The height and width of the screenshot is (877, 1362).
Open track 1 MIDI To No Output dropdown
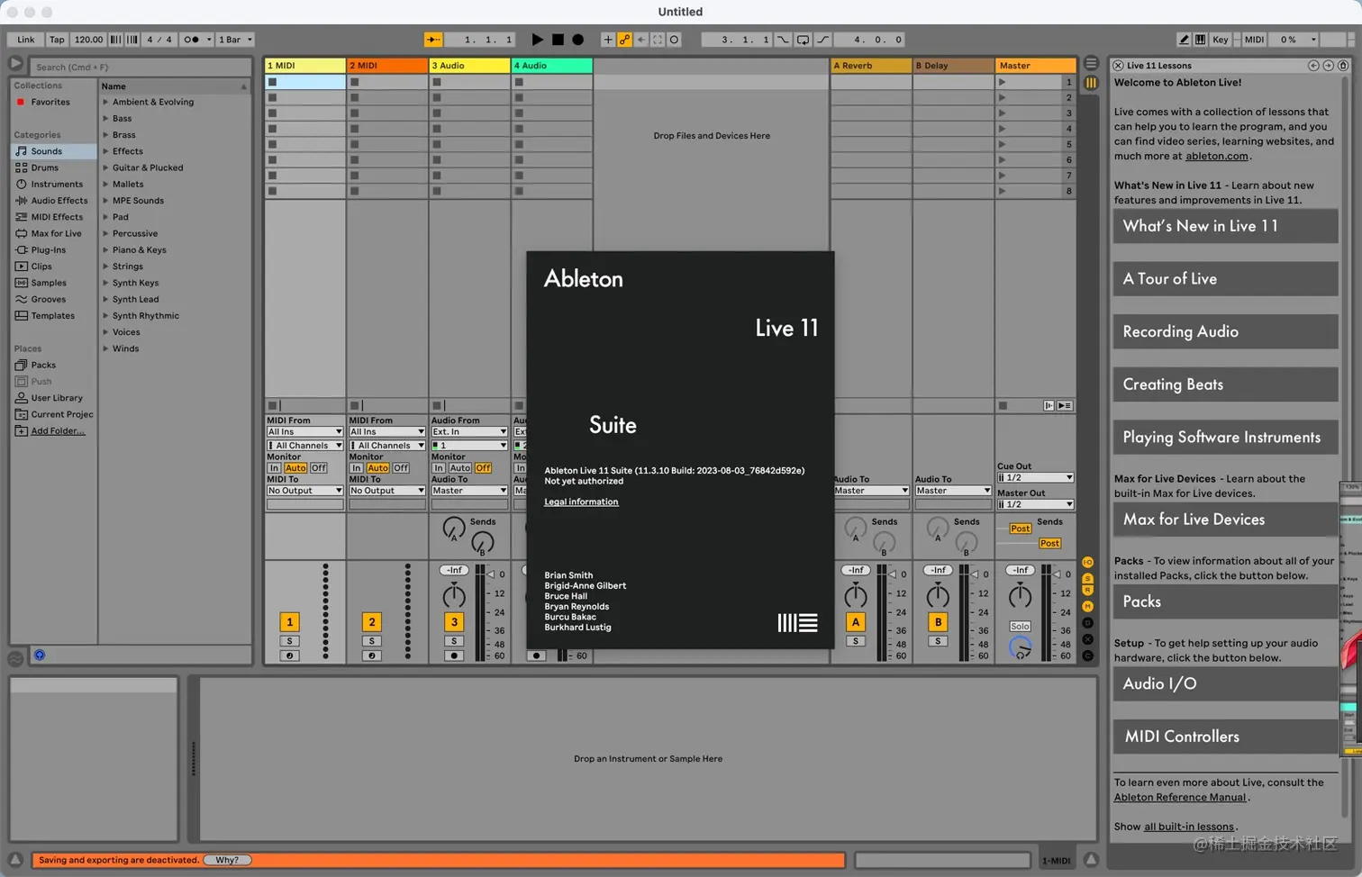coord(304,491)
